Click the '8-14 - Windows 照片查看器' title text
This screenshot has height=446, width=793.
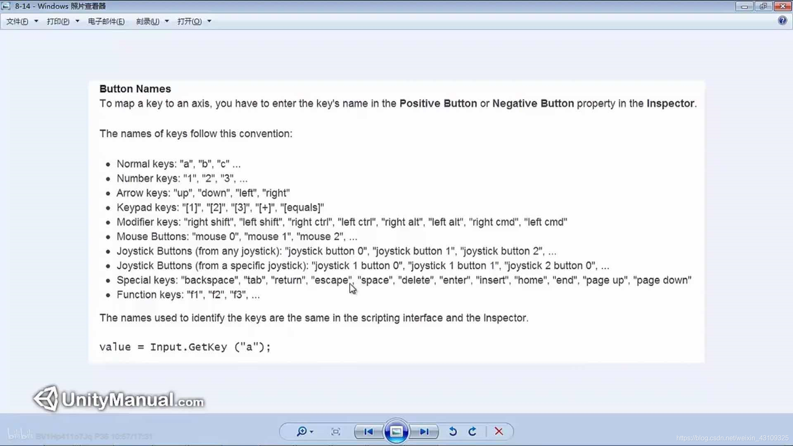point(60,6)
